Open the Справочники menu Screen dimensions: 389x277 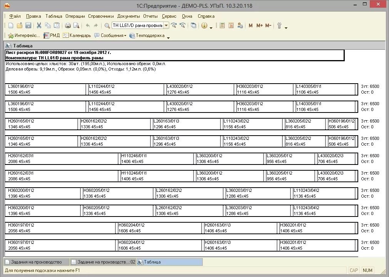pyautogui.click(x=101, y=16)
